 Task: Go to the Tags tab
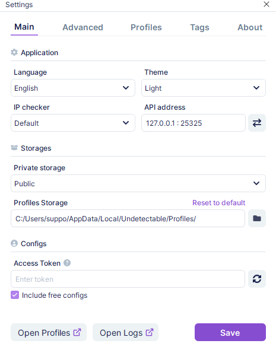tap(199, 27)
